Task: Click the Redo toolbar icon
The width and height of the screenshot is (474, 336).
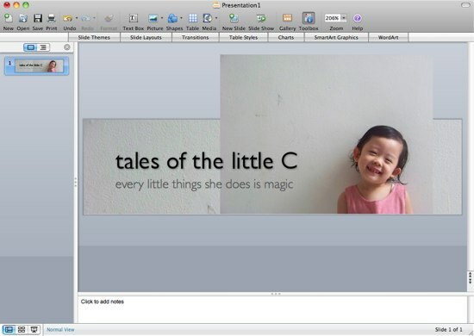Action: tap(86, 18)
